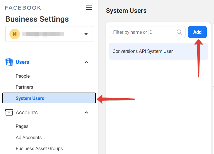The image size is (214, 154).
Task: Collapse the Accounts section chevron
Action: pos(86,112)
